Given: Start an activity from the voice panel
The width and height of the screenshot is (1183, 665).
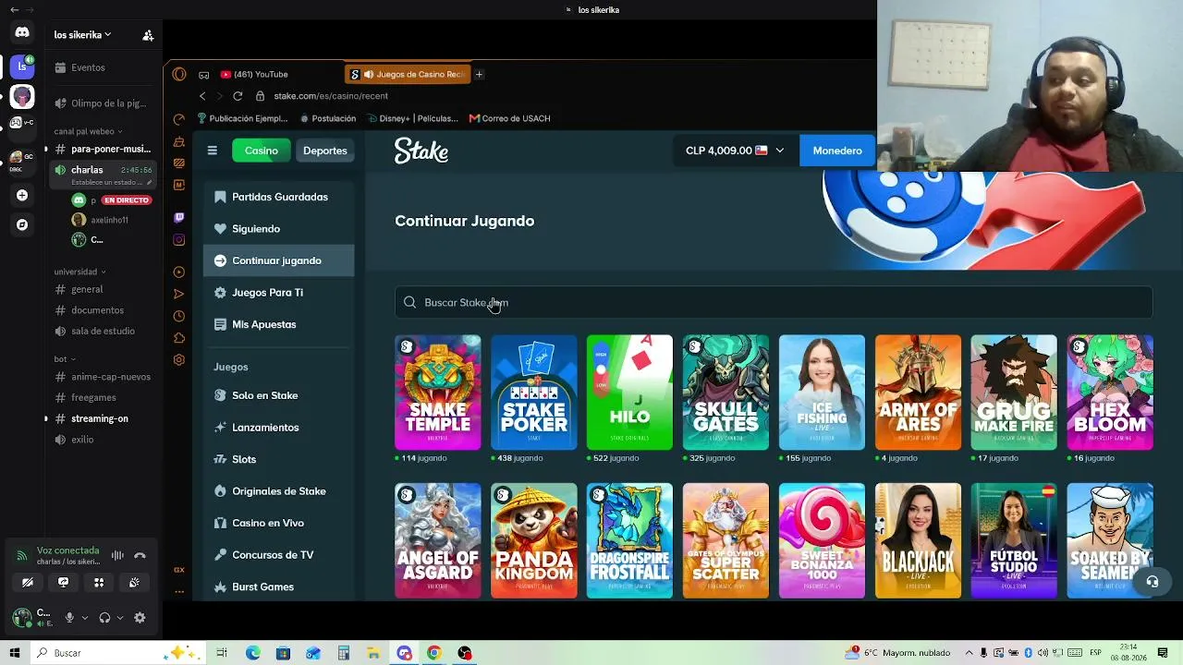Looking at the screenshot, I should pyautogui.click(x=99, y=582).
